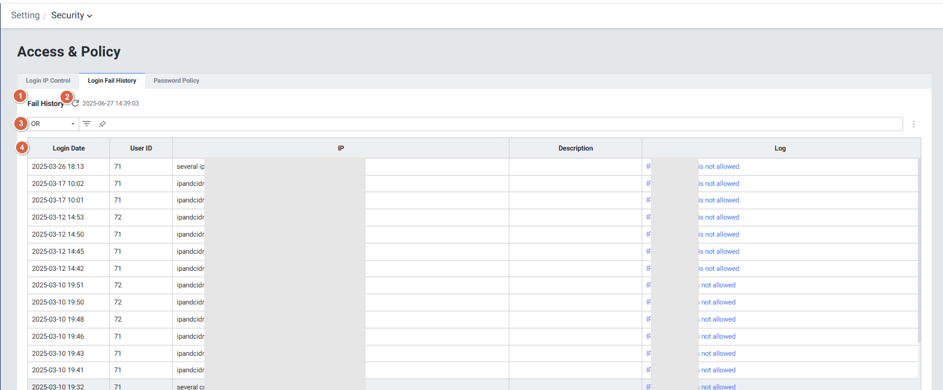
Task: Click the filter icon in the search bar
Action: pyautogui.click(x=87, y=124)
